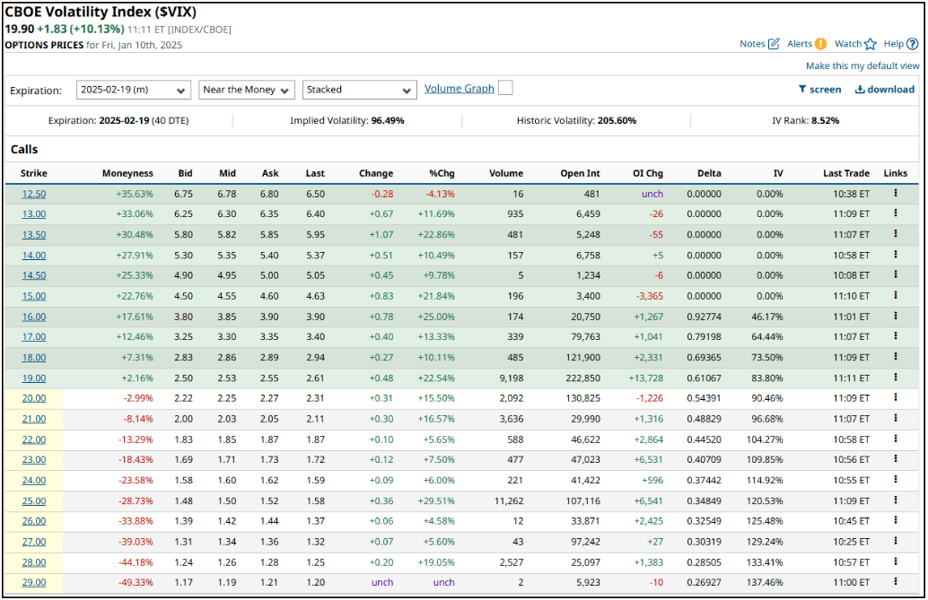Screen dimensions: 928x600
Task: Click the three-dot Links icon on strike 25.00
Action: tap(896, 500)
